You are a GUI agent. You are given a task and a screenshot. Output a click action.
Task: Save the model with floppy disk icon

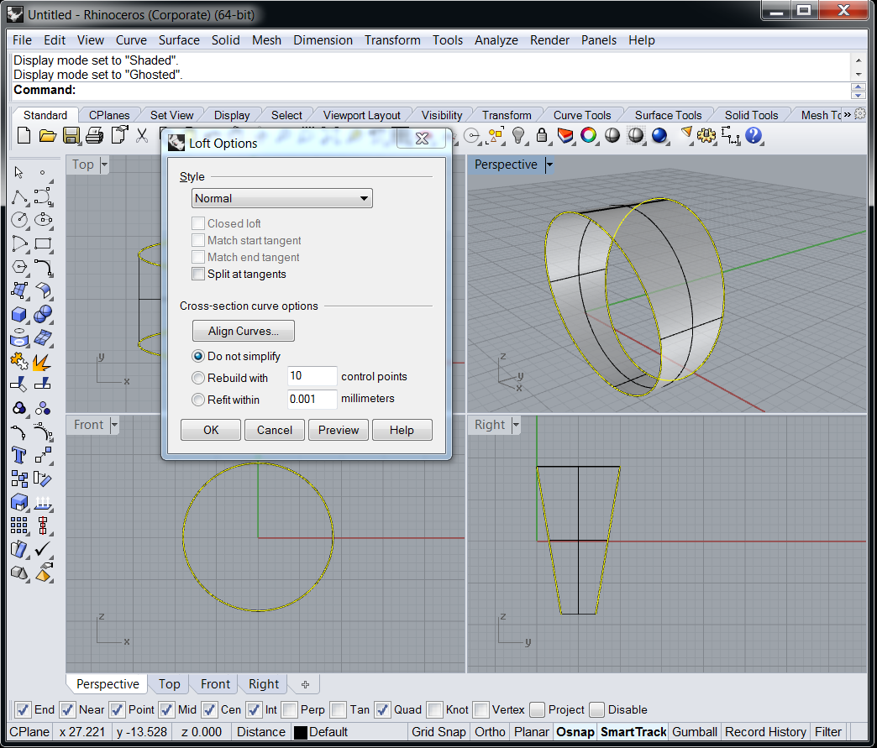click(x=71, y=135)
